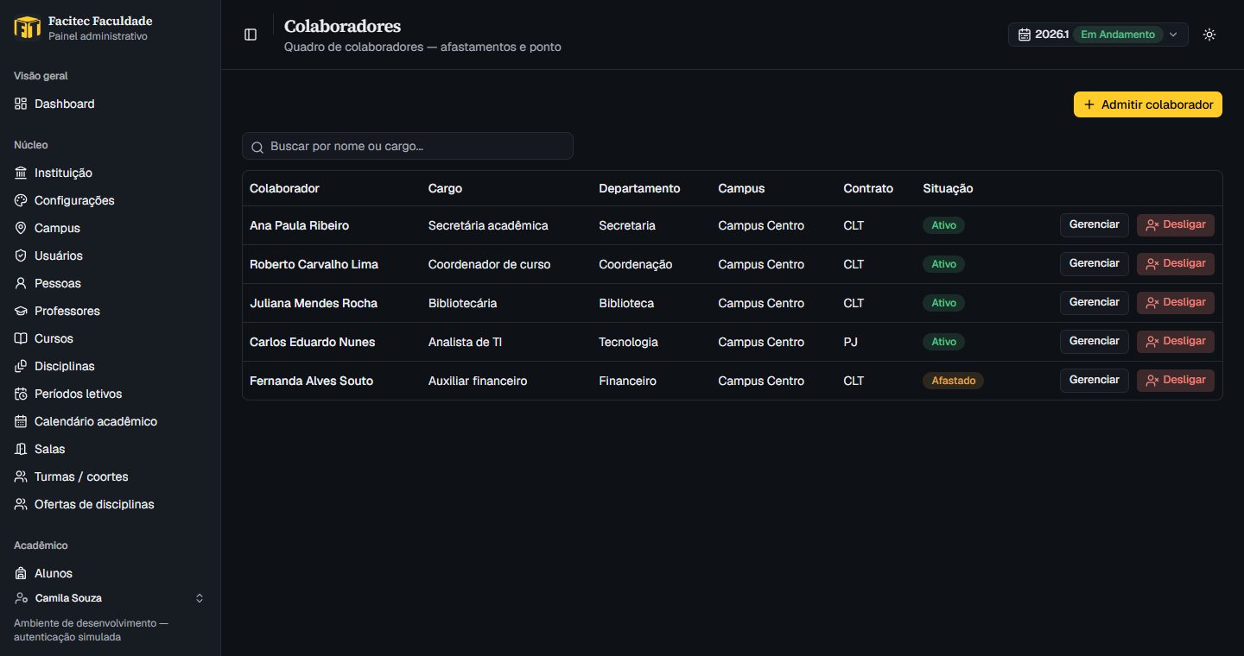
Task: Go to Usuários
Action: (111, 255)
